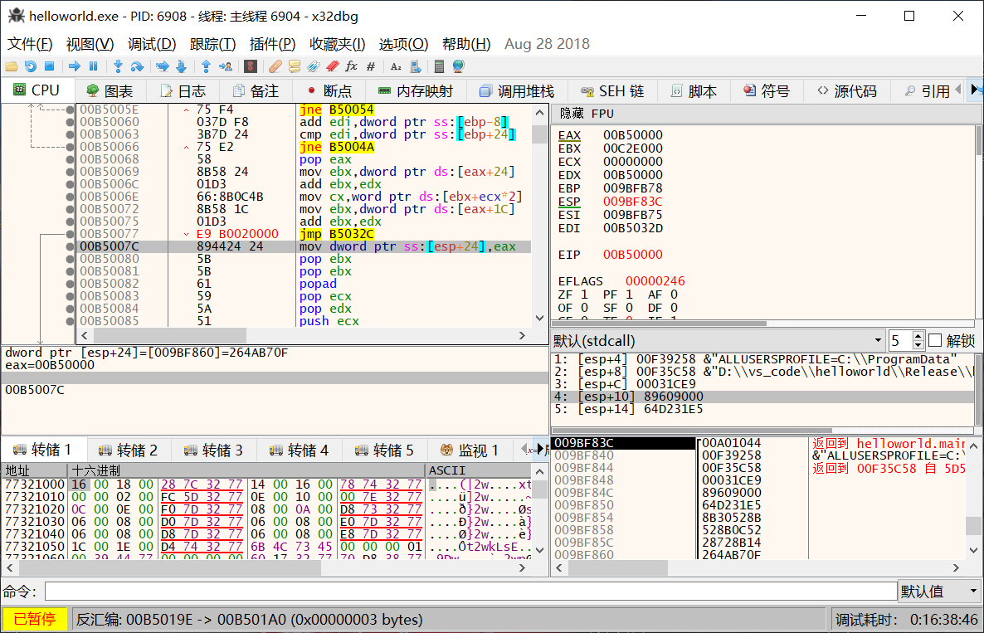The image size is (984, 633).
Task: Click the Restart debugging icon
Action: [30, 66]
